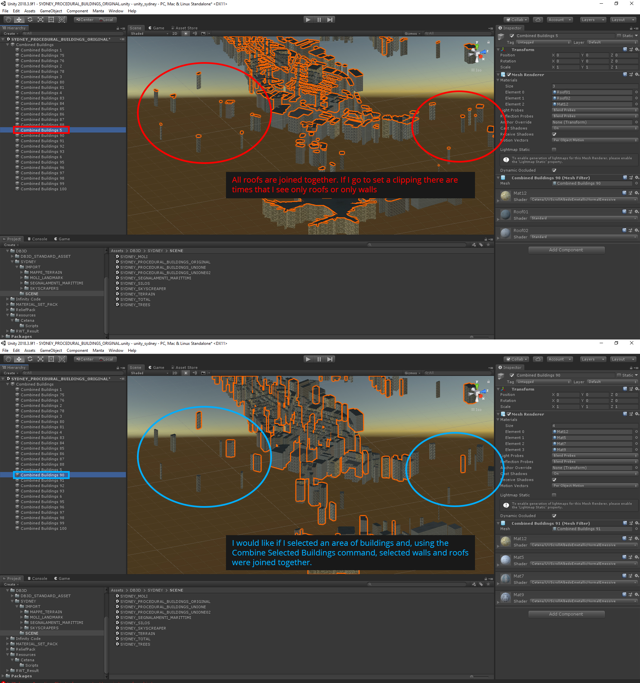Image resolution: width=640 pixels, height=683 pixels.
Task: Select the Hand tool in lower Unity window
Action: pyautogui.click(x=8, y=359)
